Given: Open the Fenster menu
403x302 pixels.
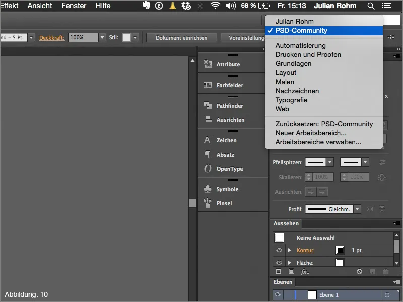Looking at the screenshot, I should pos(74,6).
